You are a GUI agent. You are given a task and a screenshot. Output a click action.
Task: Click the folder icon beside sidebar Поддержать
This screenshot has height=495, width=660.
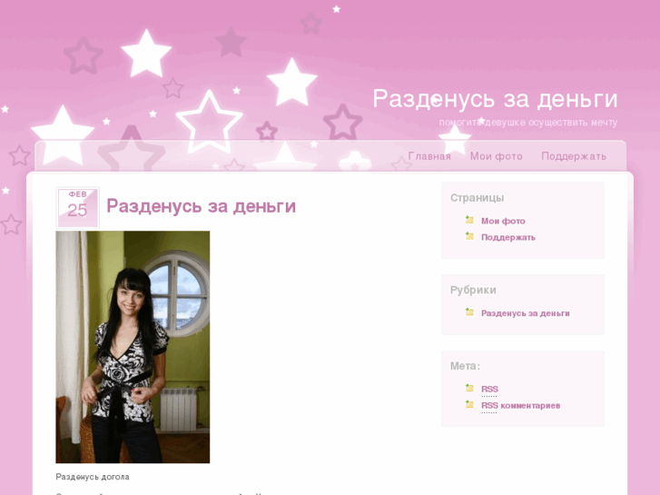tap(469, 236)
